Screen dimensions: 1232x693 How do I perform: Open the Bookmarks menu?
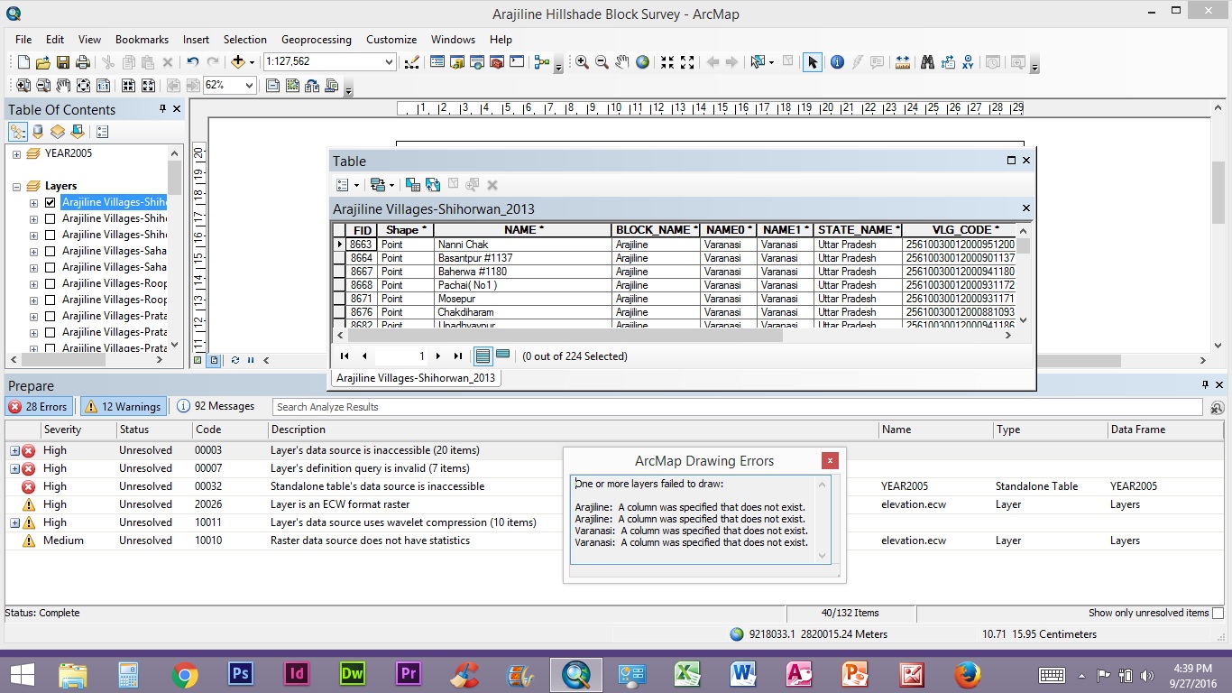tap(142, 40)
